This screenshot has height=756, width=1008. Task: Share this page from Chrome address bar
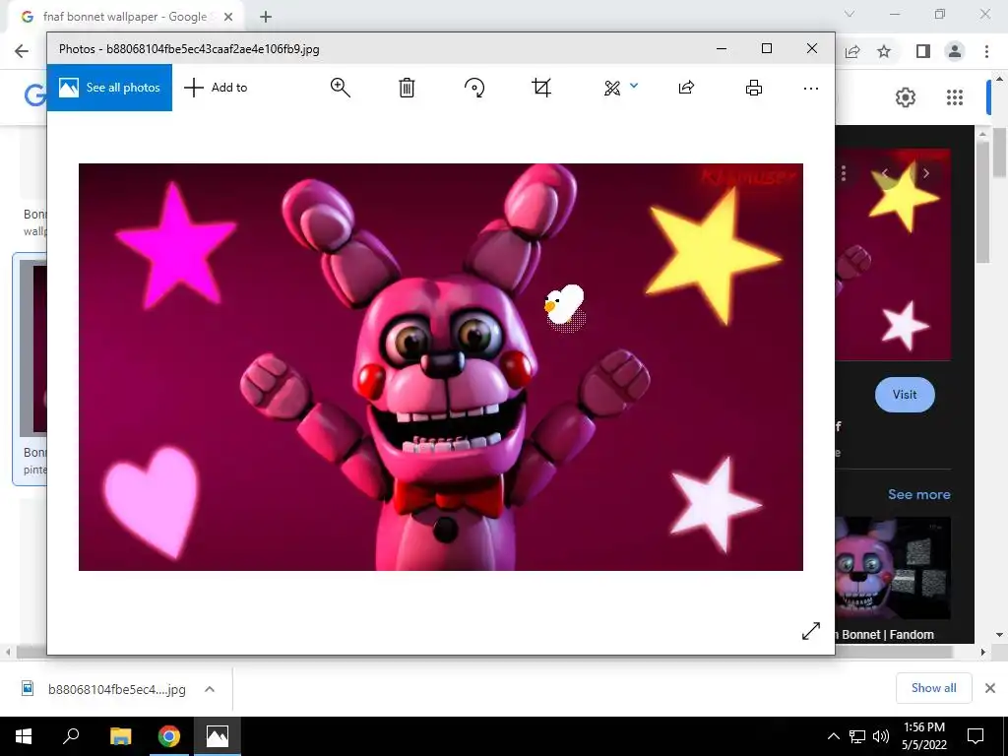click(852, 51)
